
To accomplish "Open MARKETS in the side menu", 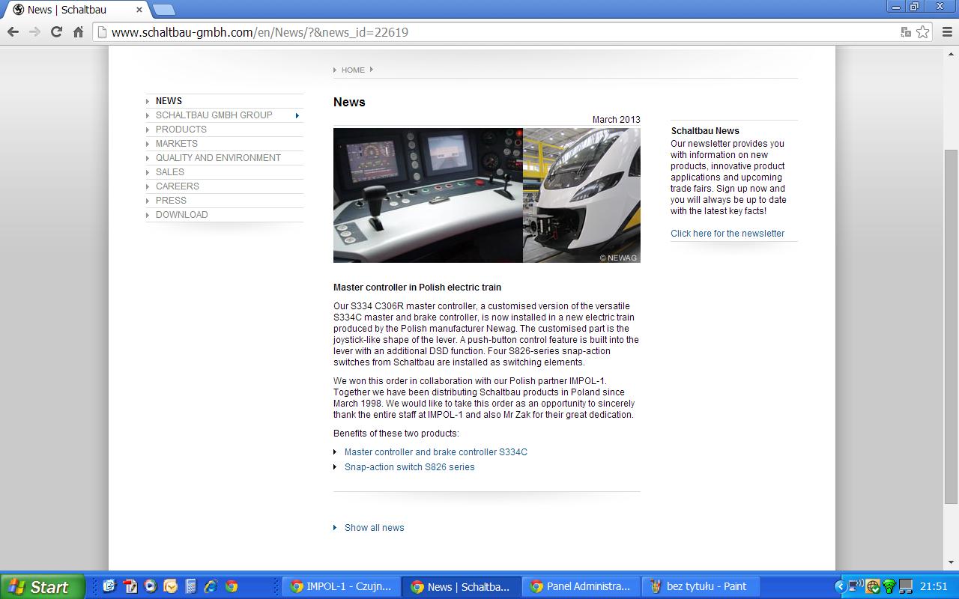I will point(177,143).
